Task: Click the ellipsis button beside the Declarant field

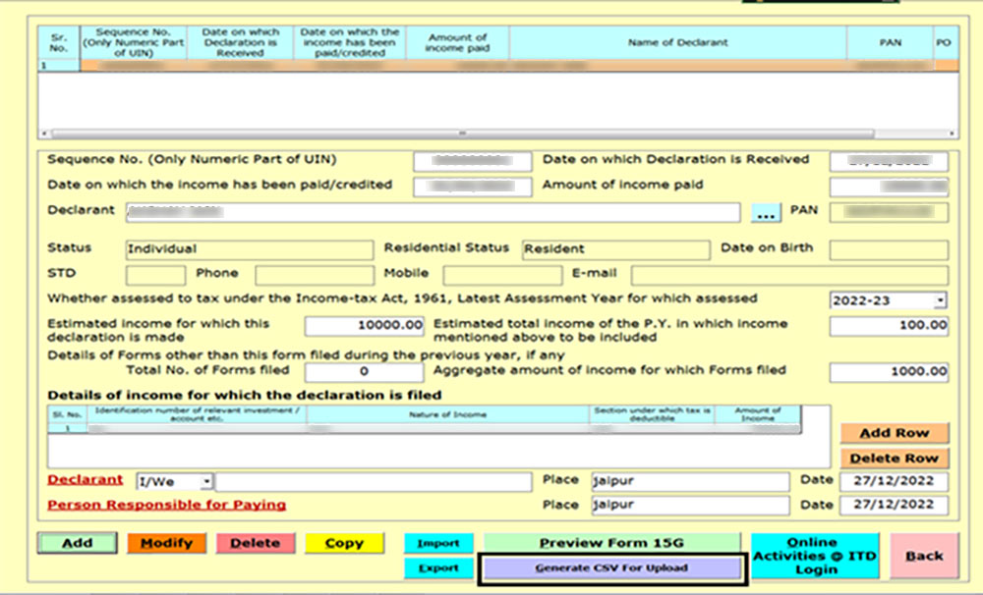Action: coord(768,211)
